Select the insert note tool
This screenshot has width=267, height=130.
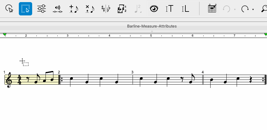coord(73,9)
